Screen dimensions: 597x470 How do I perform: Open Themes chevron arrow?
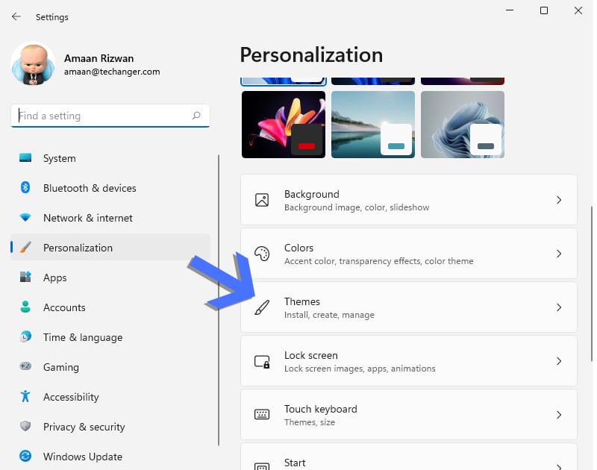point(558,307)
